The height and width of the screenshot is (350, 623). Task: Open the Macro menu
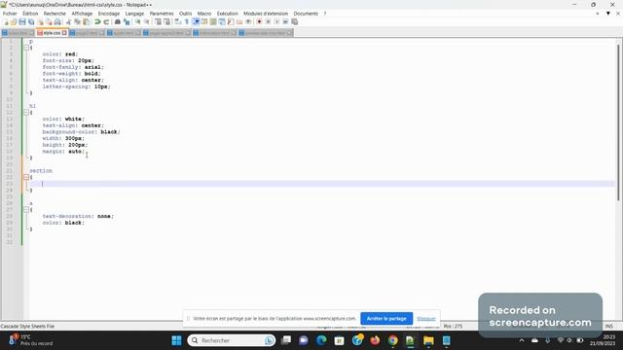[x=204, y=14]
